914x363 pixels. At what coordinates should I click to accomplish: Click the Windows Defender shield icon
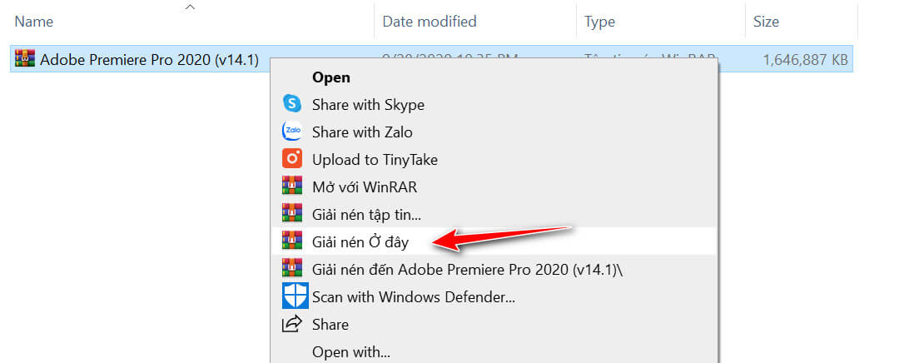(295, 296)
